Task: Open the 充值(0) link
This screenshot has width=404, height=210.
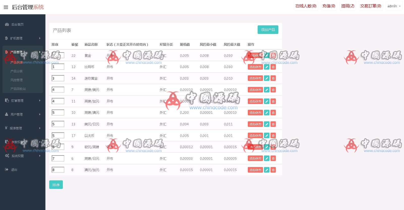Action: [329, 6]
